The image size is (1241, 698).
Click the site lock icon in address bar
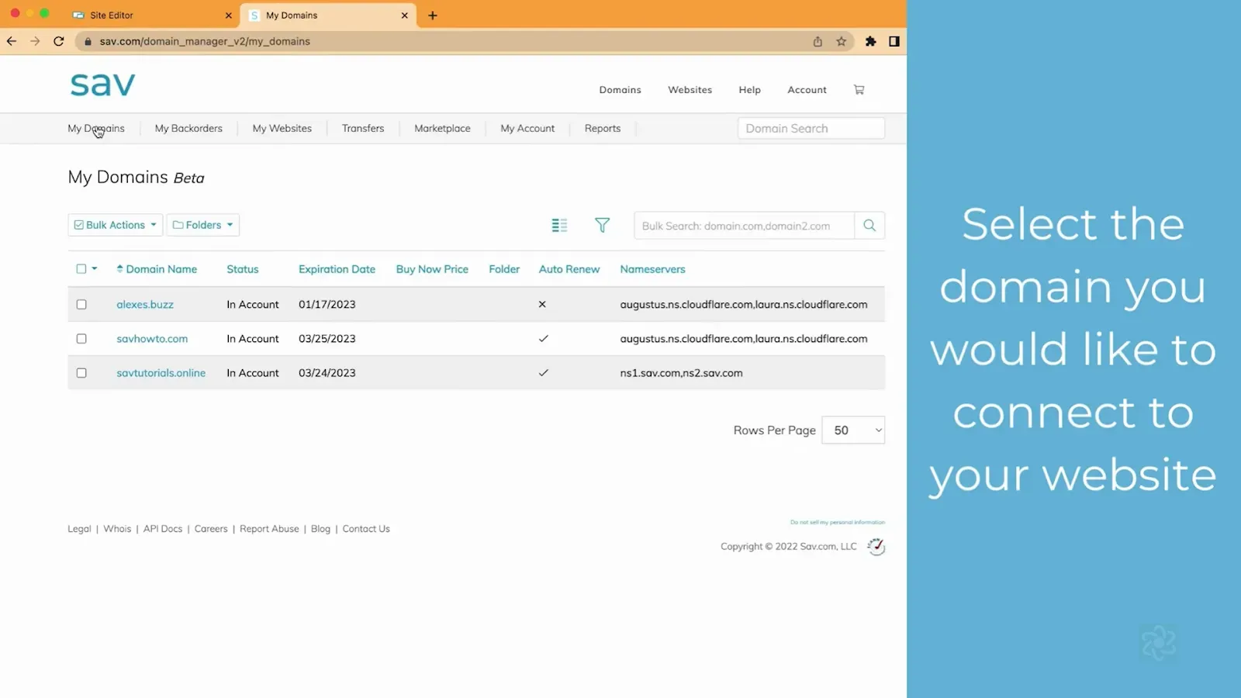[88, 42]
